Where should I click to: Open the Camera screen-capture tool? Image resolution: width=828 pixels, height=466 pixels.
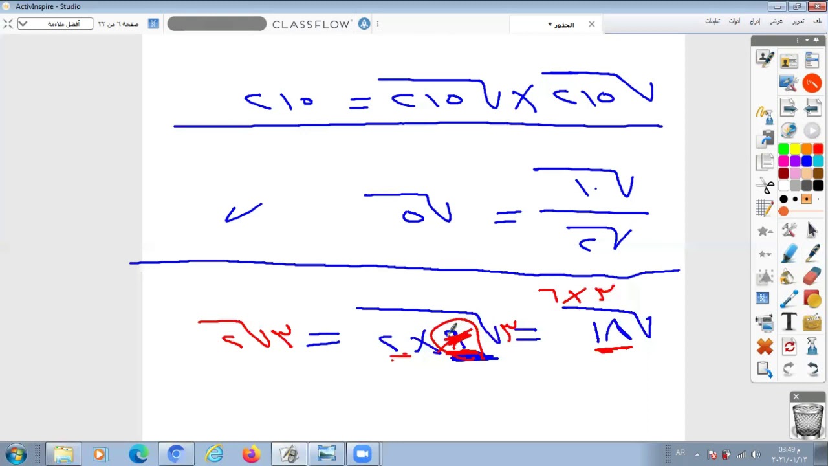pyautogui.click(x=765, y=322)
